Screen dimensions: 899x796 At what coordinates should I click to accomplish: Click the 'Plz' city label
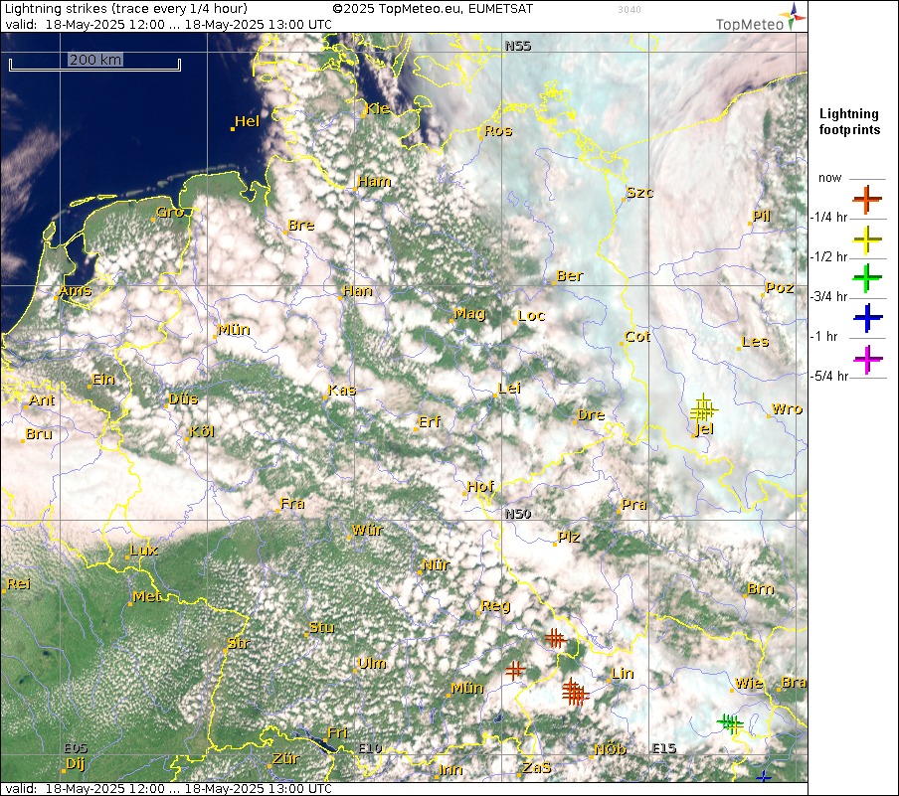tap(569, 537)
